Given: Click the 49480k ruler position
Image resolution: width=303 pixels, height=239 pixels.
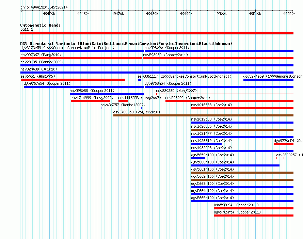Looking at the screenshot, I should (152, 14).
